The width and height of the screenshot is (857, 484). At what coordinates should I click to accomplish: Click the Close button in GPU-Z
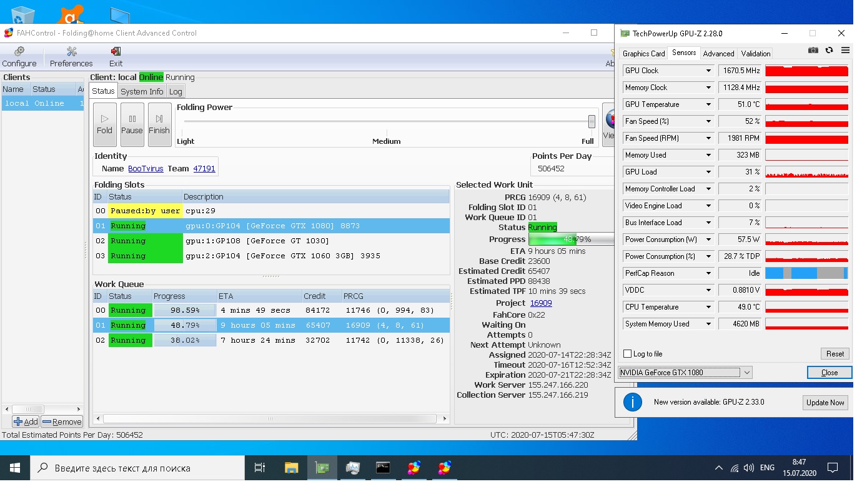pyautogui.click(x=830, y=372)
